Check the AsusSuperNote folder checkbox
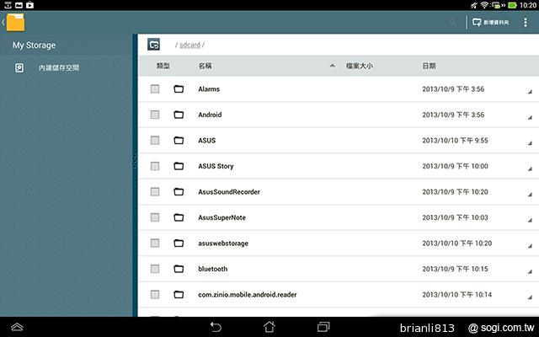 tap(155, 217)
